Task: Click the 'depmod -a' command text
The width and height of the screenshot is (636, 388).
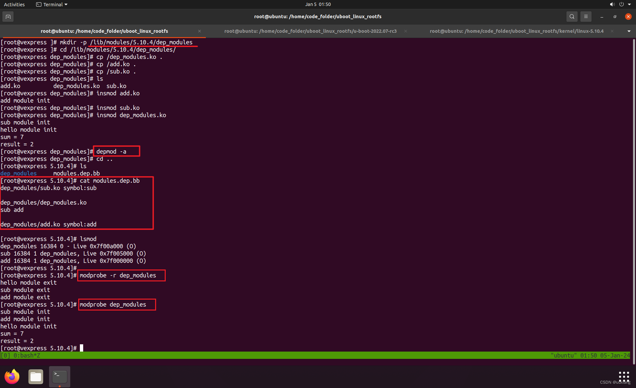Action: tap(111, 152)
